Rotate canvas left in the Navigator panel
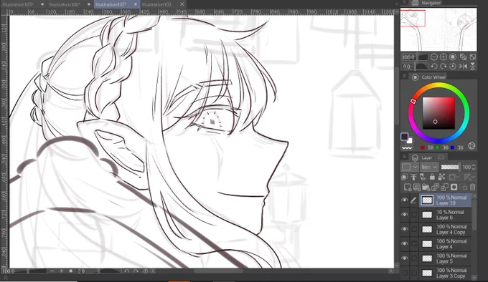The image size is (488, 282). [x=434, y=67]
